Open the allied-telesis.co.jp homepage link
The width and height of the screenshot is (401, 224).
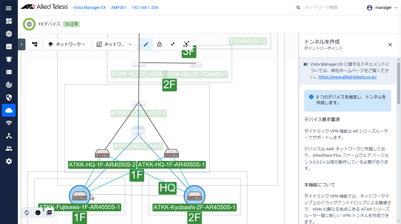point(348,77)
